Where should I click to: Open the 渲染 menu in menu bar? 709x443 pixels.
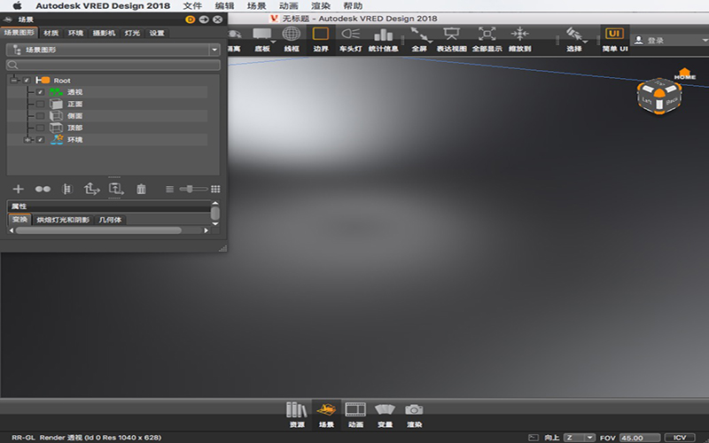click(321, 6)
